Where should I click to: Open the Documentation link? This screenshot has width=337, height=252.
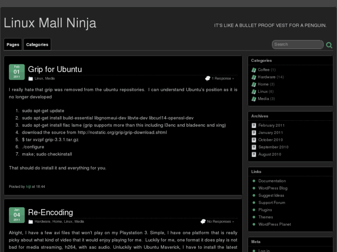coord(272,181)
